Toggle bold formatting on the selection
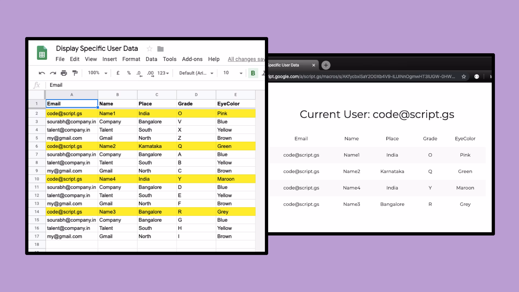This screenshot has width=519, height=292. click(253, 73)
